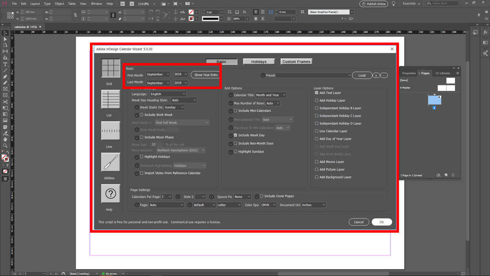Open the Object menu
Viewport: 490px width, 276px height.
60,4
